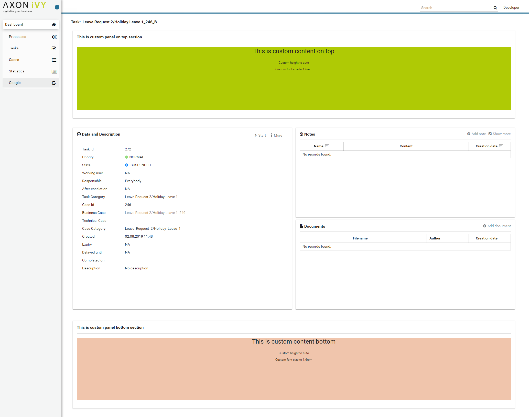
Task: Click the search magnifier icon
Action: click(x=495, y=8)
